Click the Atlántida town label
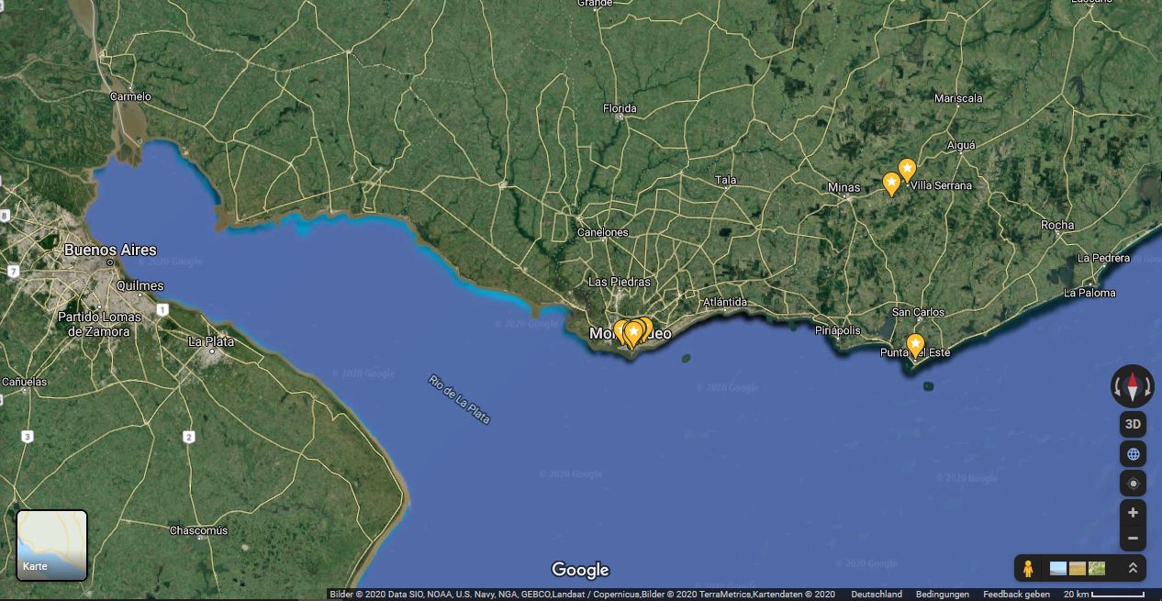The height and width of the screenshot is (601, 1162). [725, 302]
